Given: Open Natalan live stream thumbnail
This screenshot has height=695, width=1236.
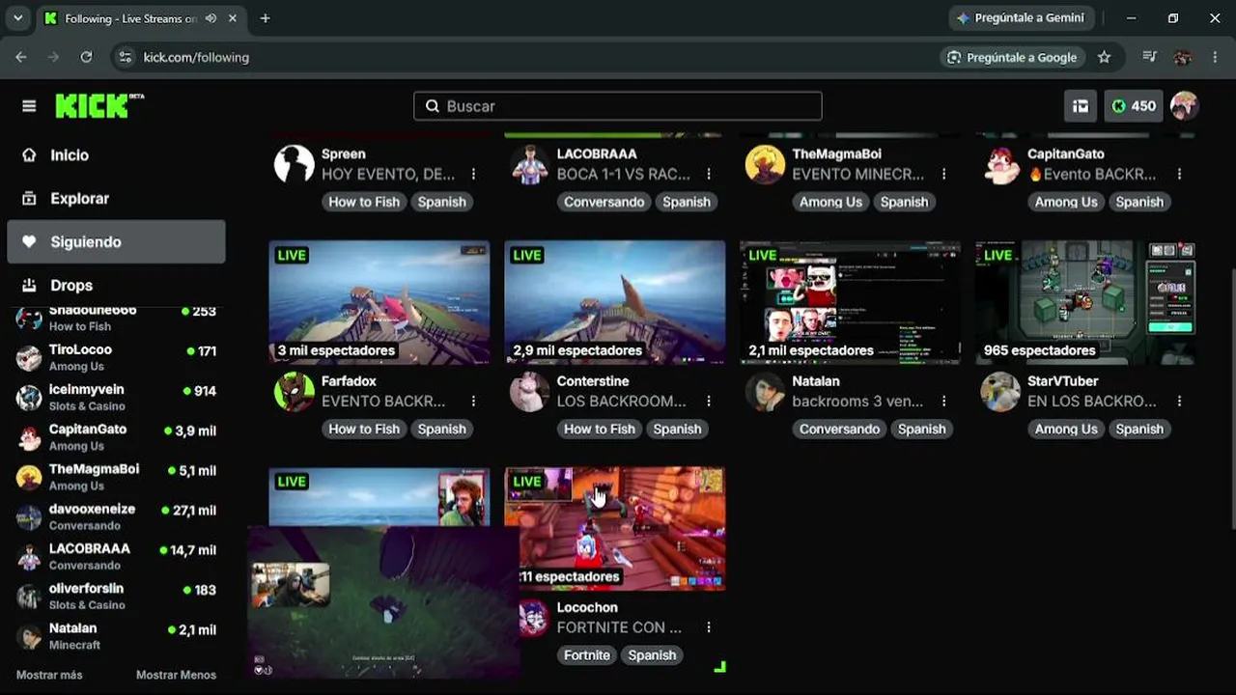Looking at the screenshot, I should pos(850,302).
